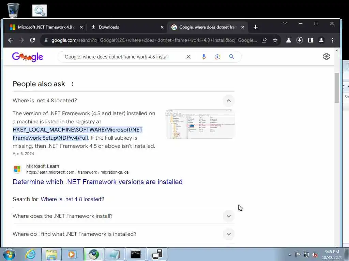Open Windows Explorer folder in taskbar

click(x=52, y=254)
